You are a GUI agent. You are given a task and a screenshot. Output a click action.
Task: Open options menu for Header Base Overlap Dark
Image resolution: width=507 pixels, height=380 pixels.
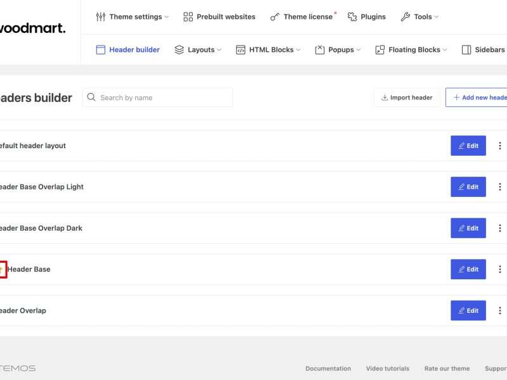(500, 228)
